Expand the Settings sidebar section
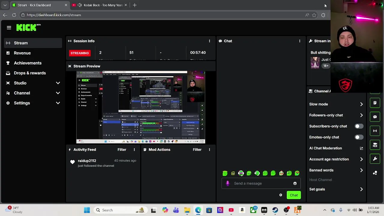This screenshot has height=216, width=384. click(x=58, y=103)
